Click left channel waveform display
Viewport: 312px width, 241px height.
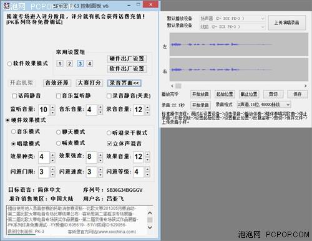pyautogui.click(x=239, y=44)
